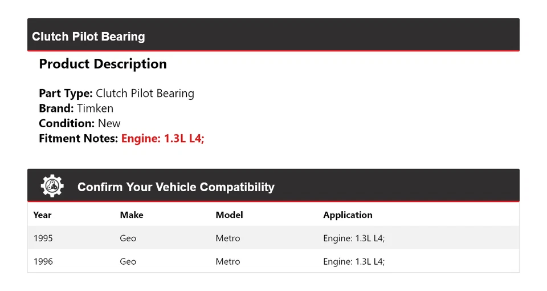Click the gear icon beside Confirm Your Vehicle Compatibility
This screenshot has height=291, width=547.
52,187
